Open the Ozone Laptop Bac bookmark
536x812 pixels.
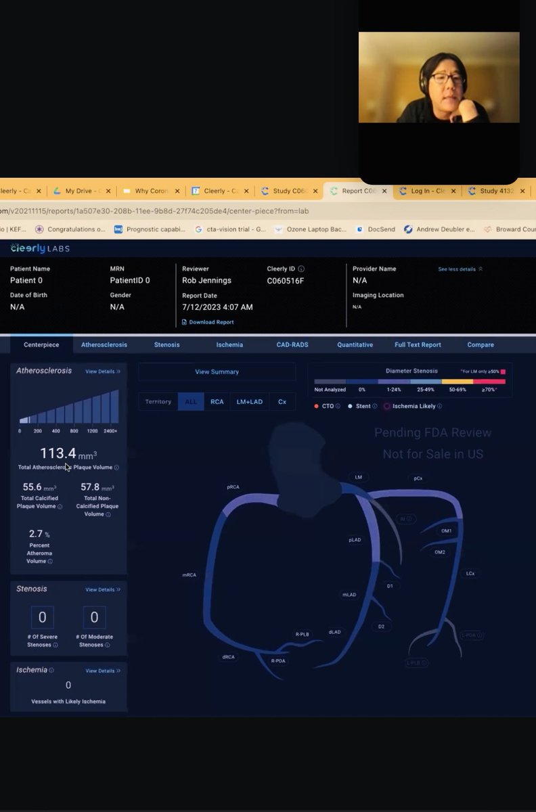point(311,229)
